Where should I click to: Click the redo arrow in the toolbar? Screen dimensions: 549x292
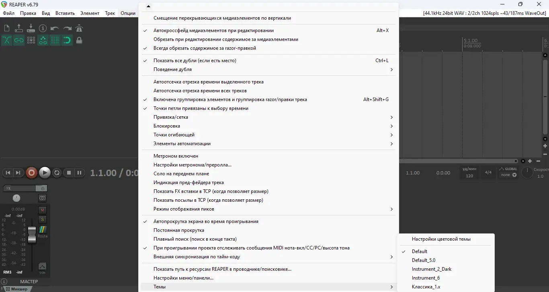tap(67, 28)
